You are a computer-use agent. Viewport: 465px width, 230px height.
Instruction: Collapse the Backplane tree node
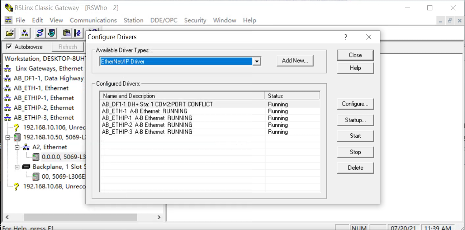[18, 167]
